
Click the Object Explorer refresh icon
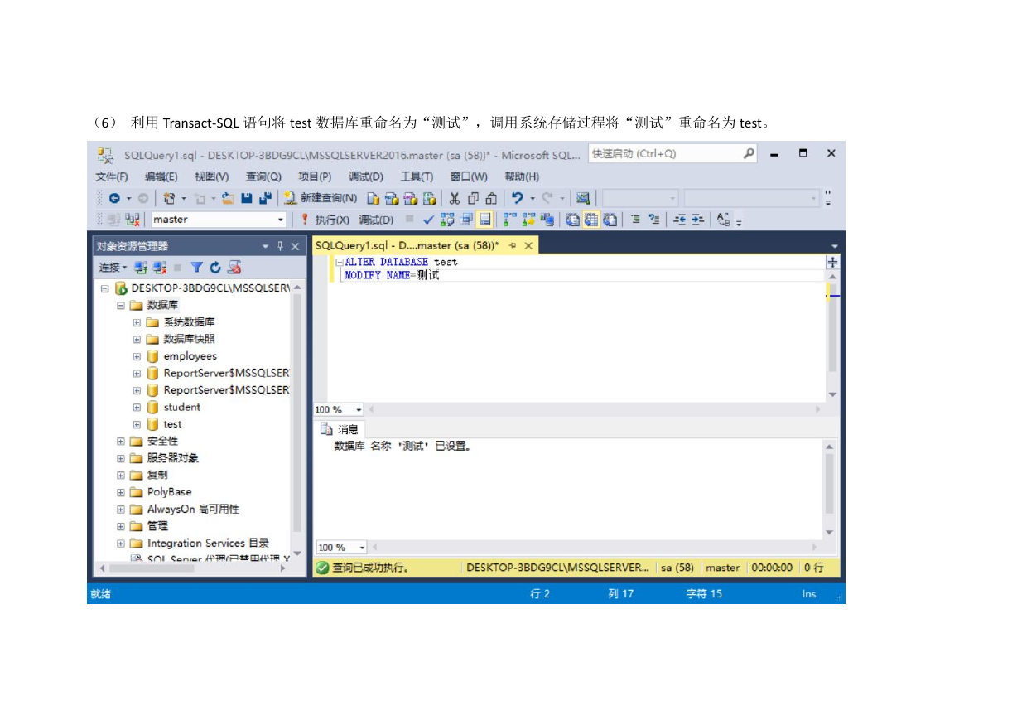[x=215, y=267]
